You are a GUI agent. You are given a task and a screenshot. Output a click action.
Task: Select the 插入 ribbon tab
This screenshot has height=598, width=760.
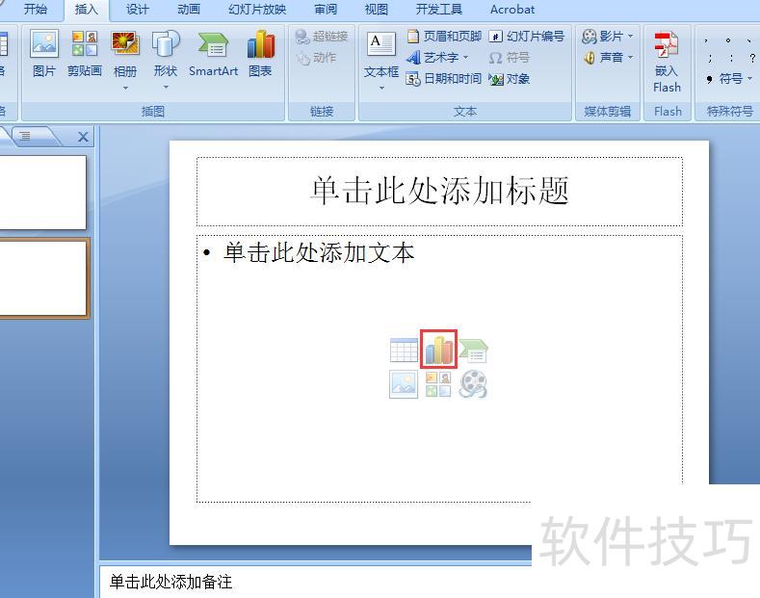87,10
